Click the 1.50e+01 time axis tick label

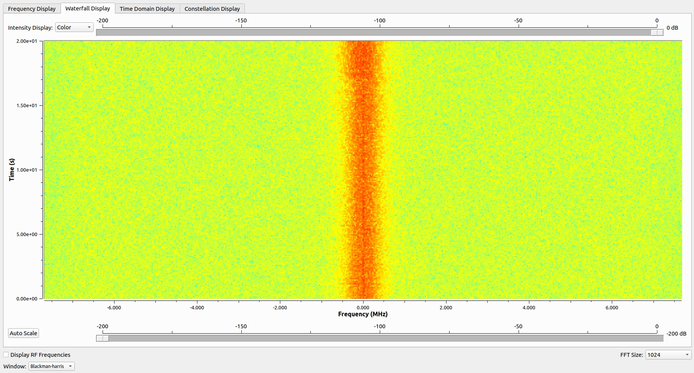27,105
